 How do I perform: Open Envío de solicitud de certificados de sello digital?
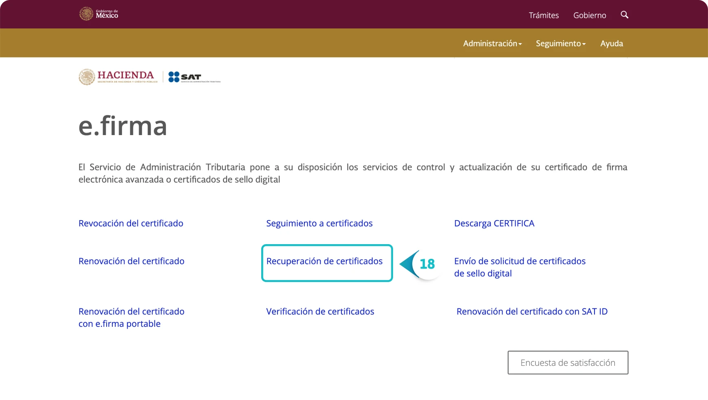click(x=520, y=267)
